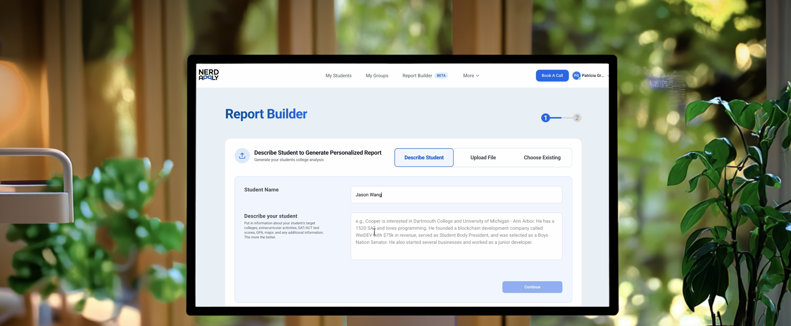Click the green online status dot on avatar
This screenshot has height=326, width=791.
point(580,80)
